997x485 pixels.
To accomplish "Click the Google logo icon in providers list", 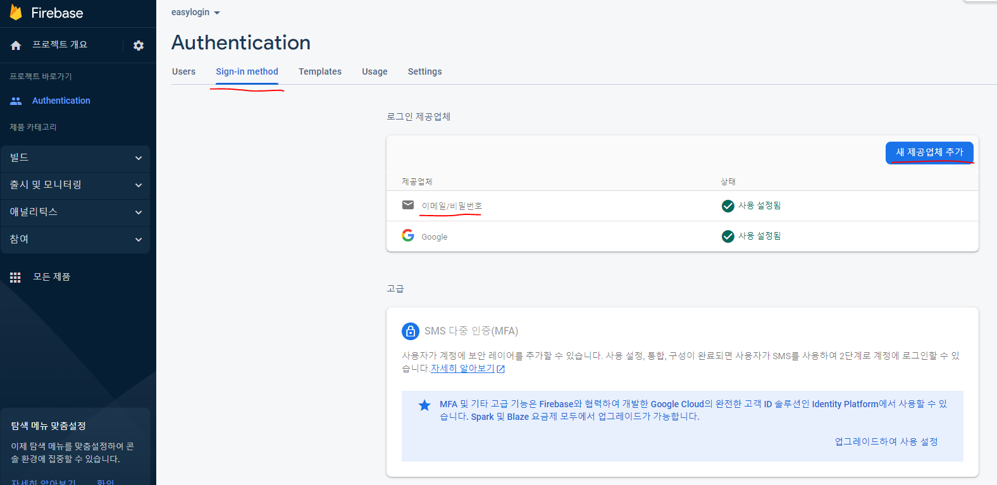I will coord(408,235).
